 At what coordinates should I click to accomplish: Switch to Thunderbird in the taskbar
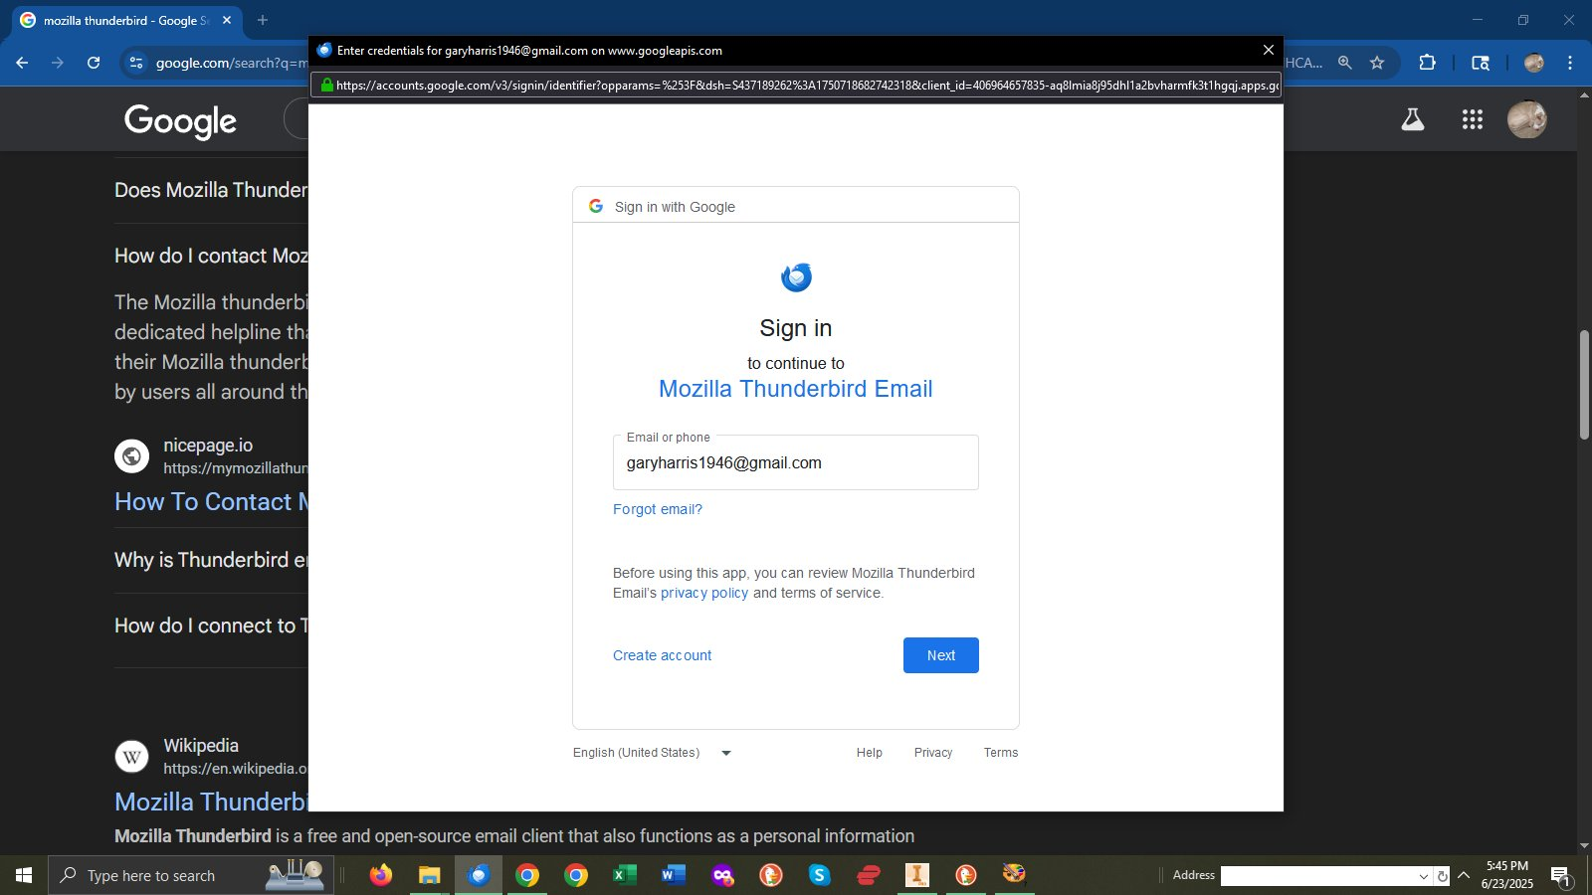[x=479, y=875]
